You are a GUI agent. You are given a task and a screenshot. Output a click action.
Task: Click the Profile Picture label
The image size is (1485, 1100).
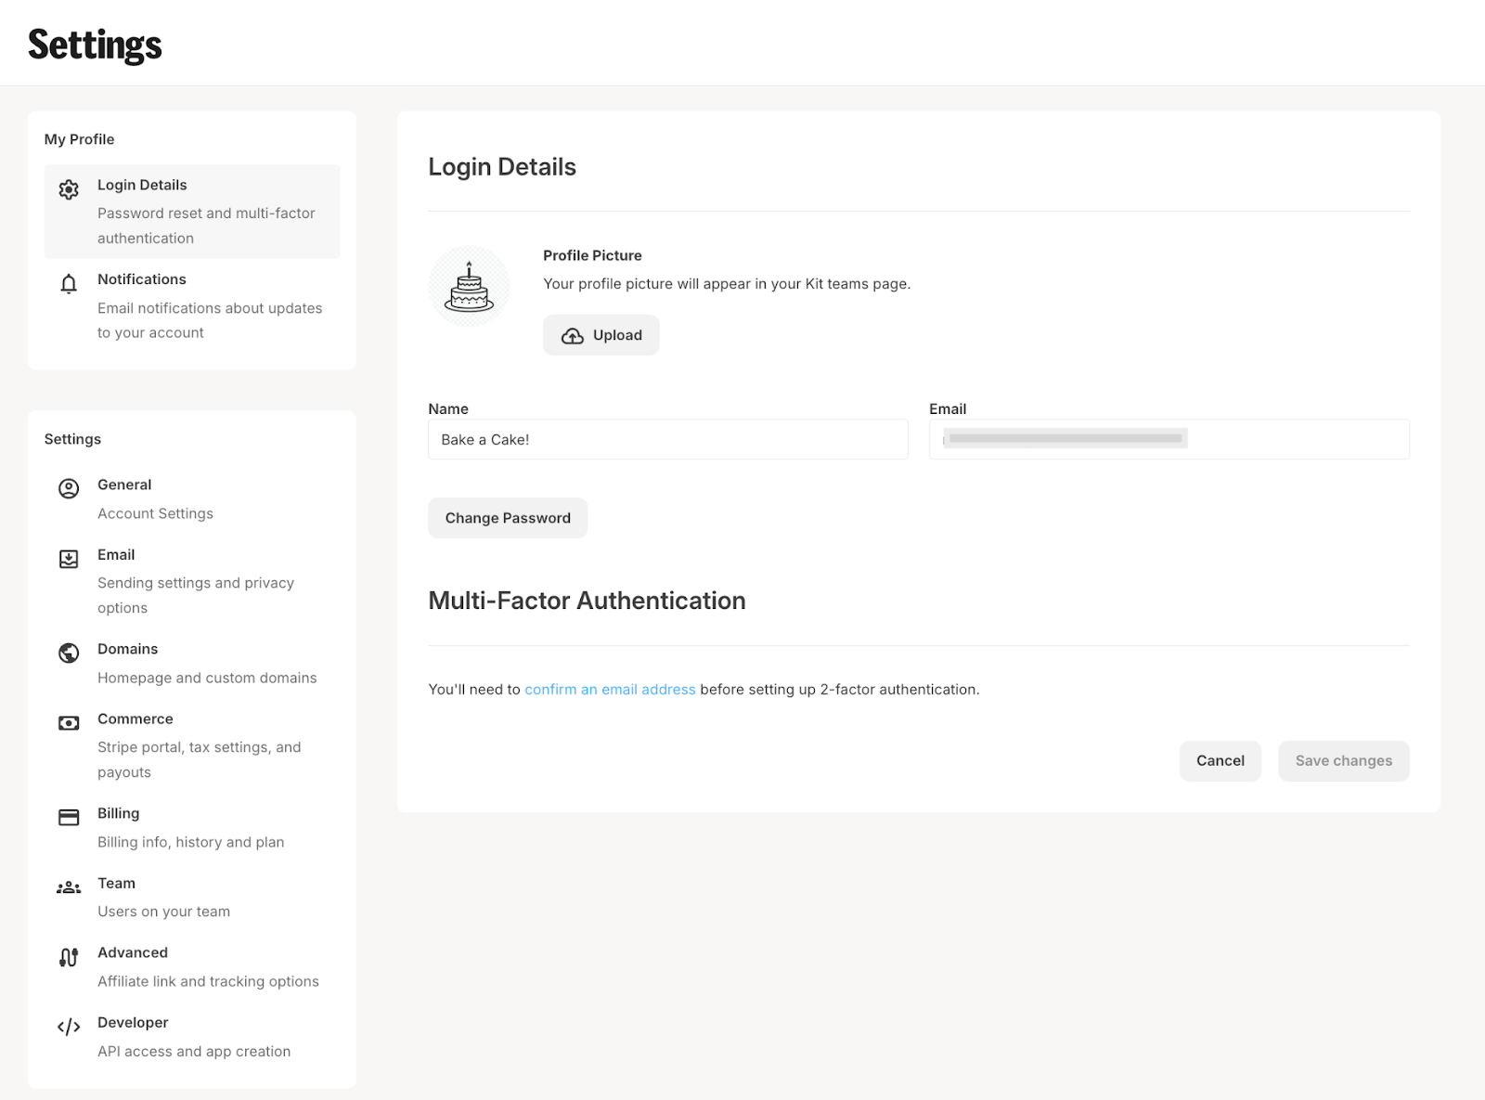tap(592, 255)
